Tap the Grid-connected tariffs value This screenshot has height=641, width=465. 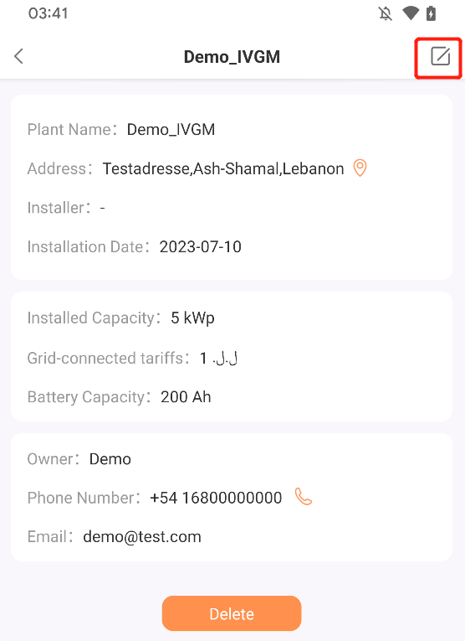tap(218, 358)
